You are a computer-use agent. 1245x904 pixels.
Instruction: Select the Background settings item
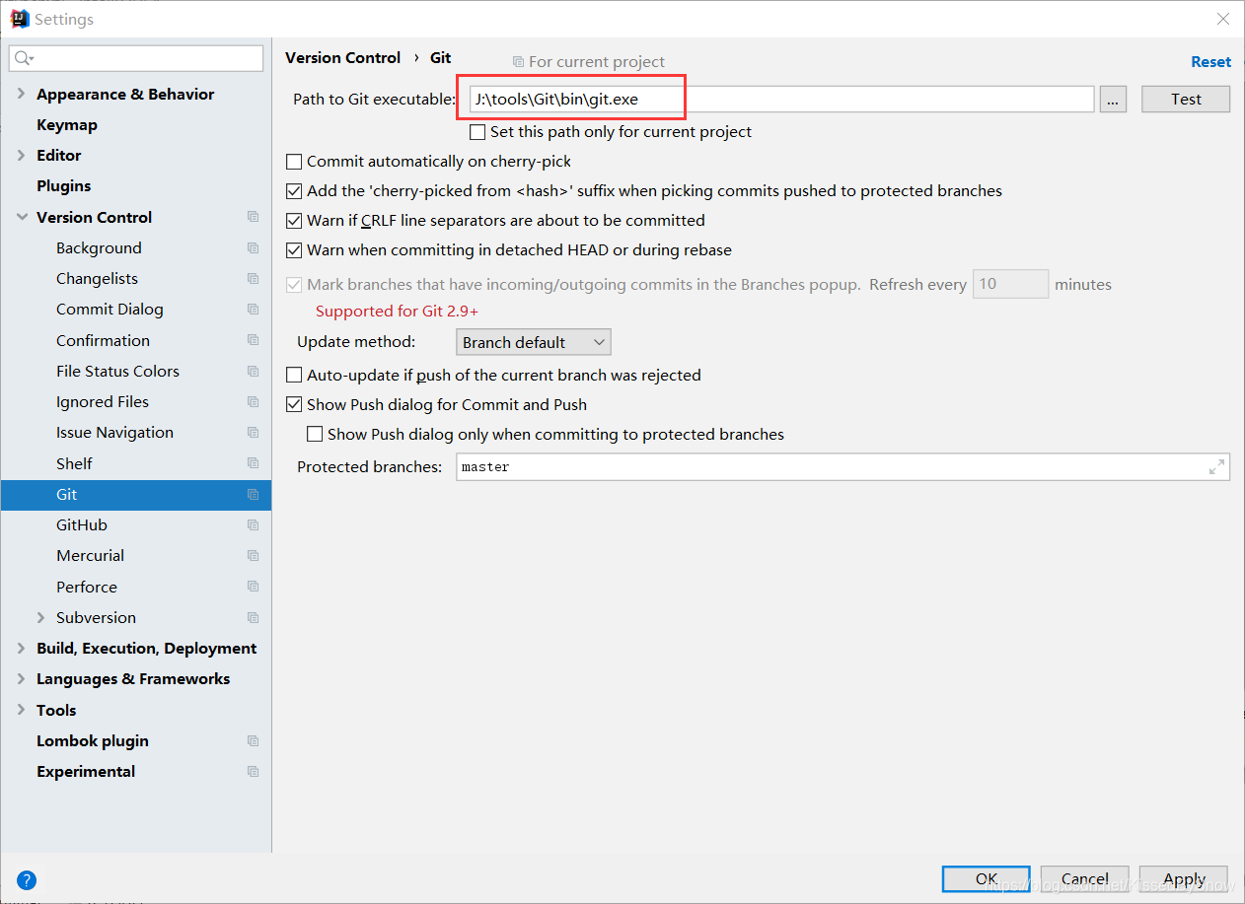click(x=99, y=247)
